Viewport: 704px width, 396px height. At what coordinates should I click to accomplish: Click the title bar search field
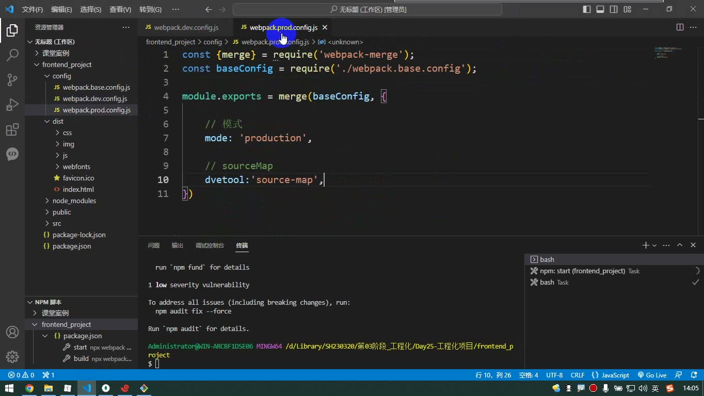tap(367, 9)
